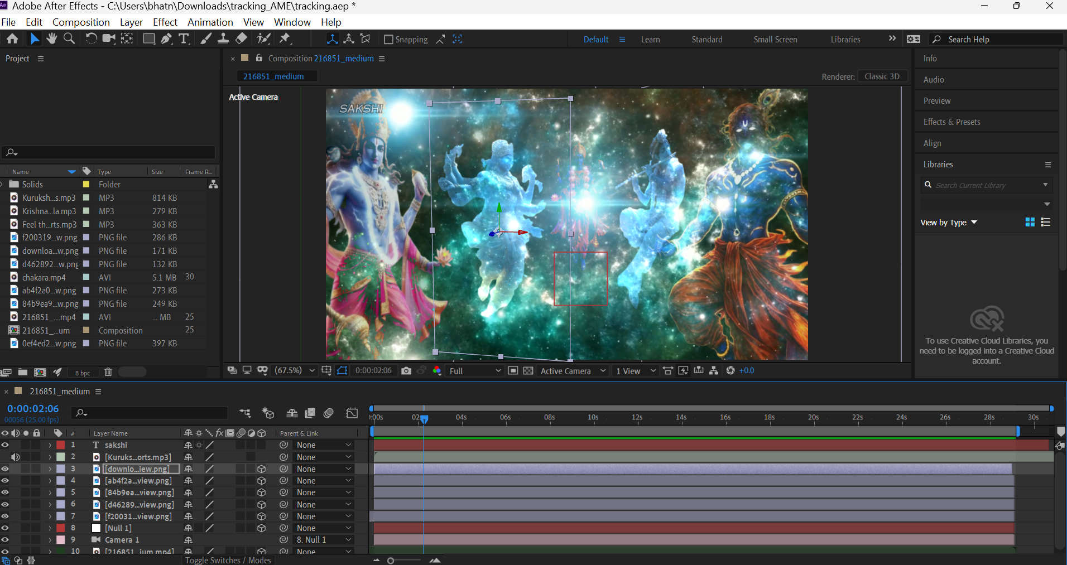This screenshot has width=1067, height=565.
Task: Open the Active Camera view dropdown
Action: 573,371
